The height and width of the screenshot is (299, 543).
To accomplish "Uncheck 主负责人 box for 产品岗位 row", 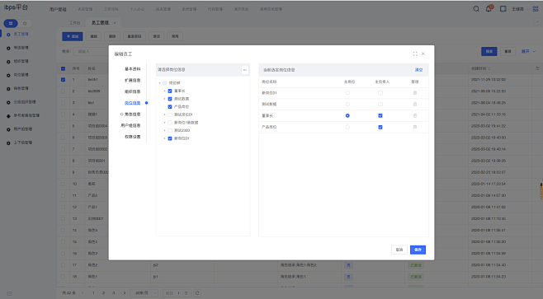I will point(380,127).
